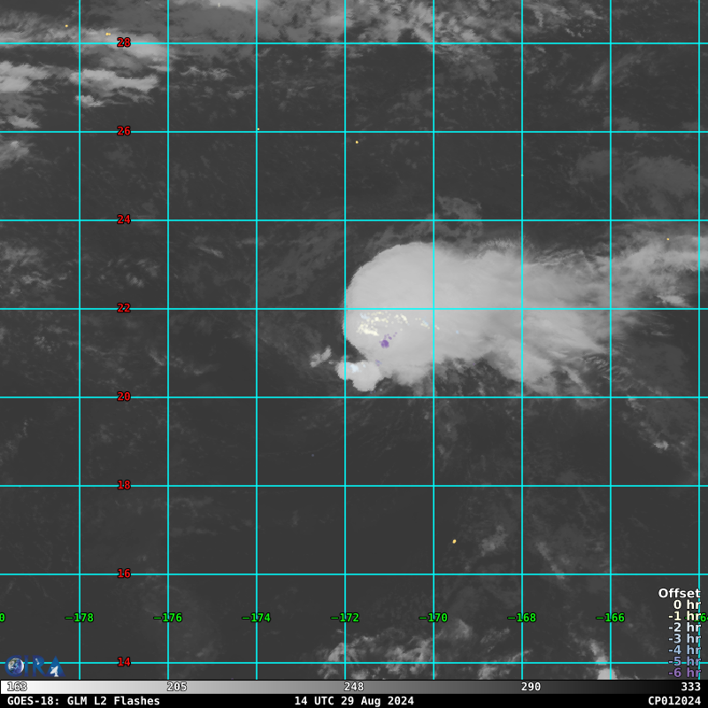The width and height of the screenshot is (708, 708).
Task: Select the red latitude label 16
Action: 124,573
